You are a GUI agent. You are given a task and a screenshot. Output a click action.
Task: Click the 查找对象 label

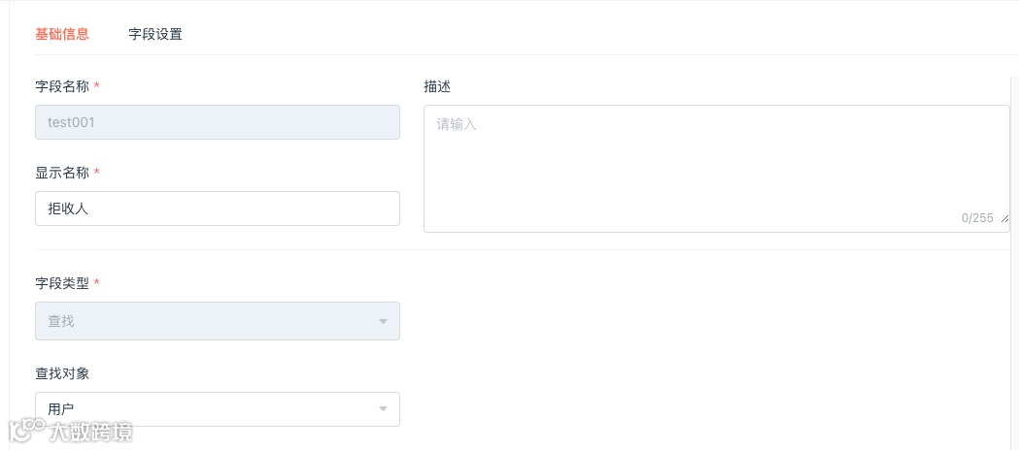click(x=62, y=373)
